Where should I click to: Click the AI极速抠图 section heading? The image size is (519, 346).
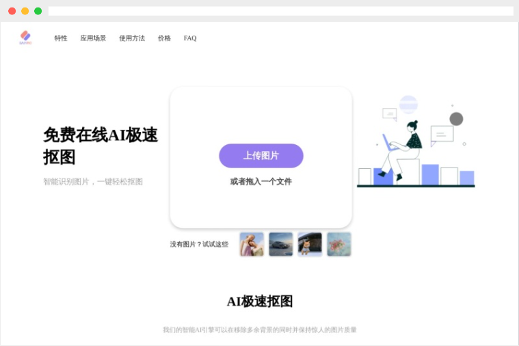pyautogui.click(x=260, y=302)
